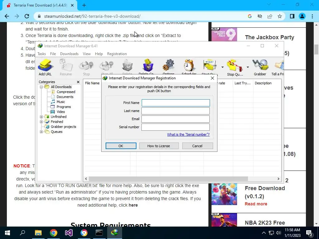319x239 pixels.
Task: Click the Delete Completed toolbar icon
Action: 148,67
